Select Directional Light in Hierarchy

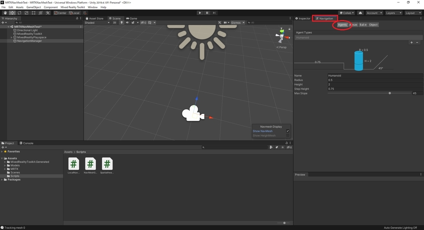click(x=27, y=30)
